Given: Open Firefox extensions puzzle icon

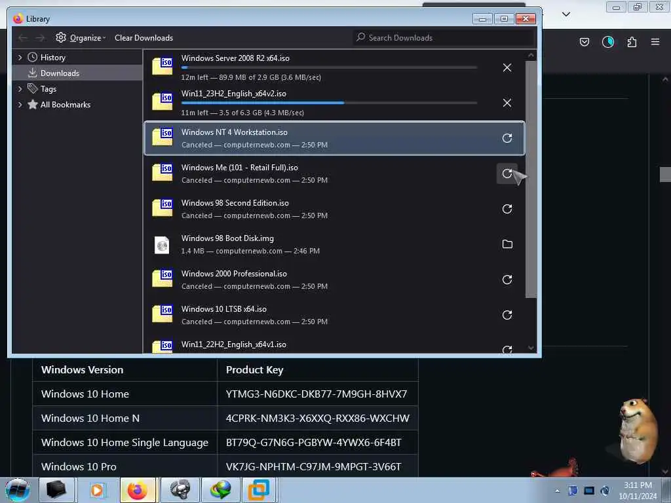Looking at the screenshot, I should (632, 42).
